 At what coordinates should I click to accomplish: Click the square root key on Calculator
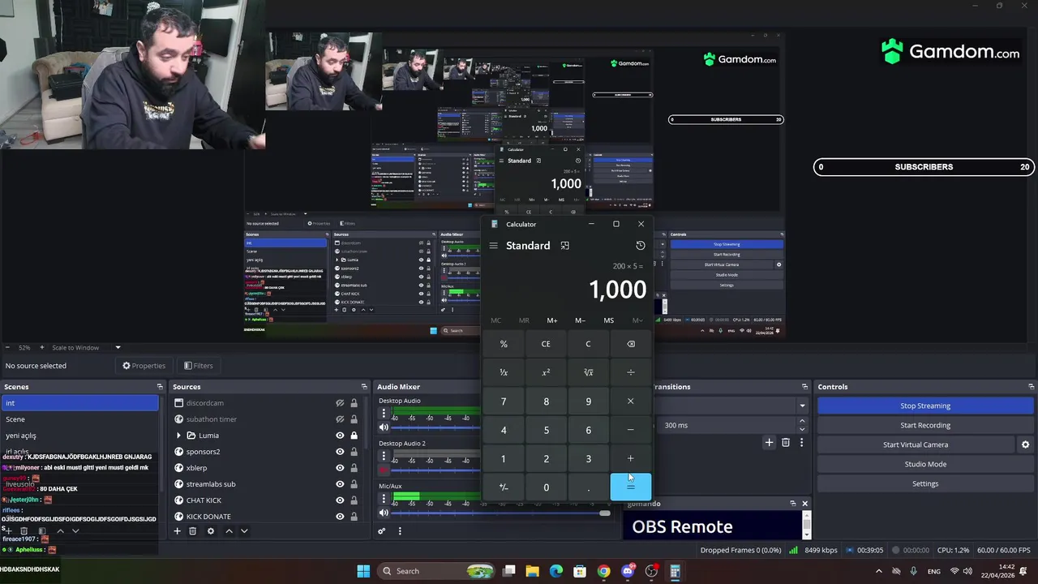588,372
